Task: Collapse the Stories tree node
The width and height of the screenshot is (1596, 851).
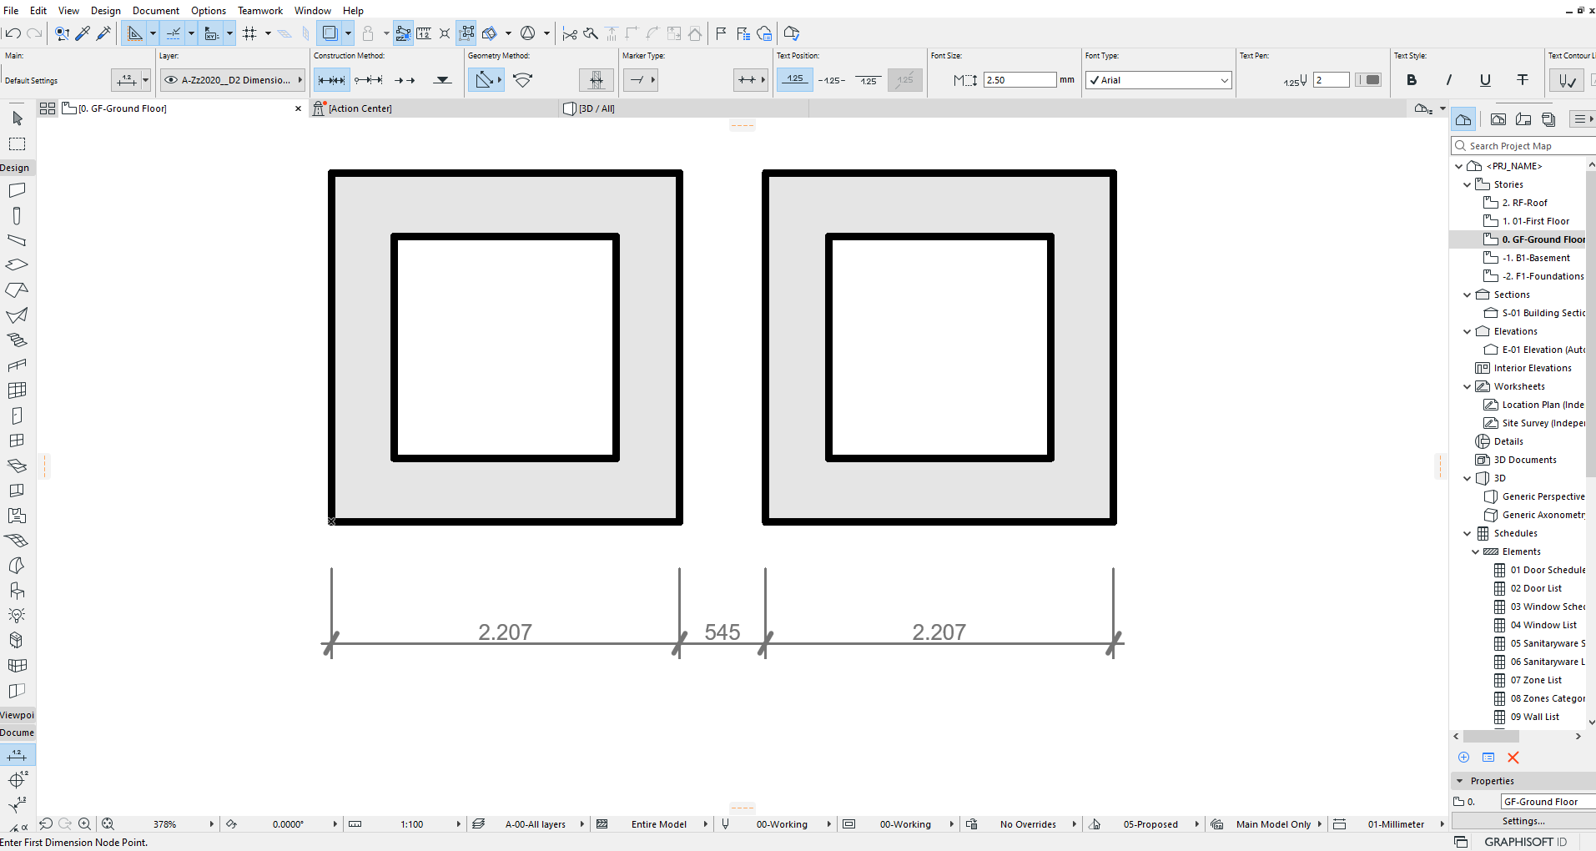Action: tap(1468, 184)
